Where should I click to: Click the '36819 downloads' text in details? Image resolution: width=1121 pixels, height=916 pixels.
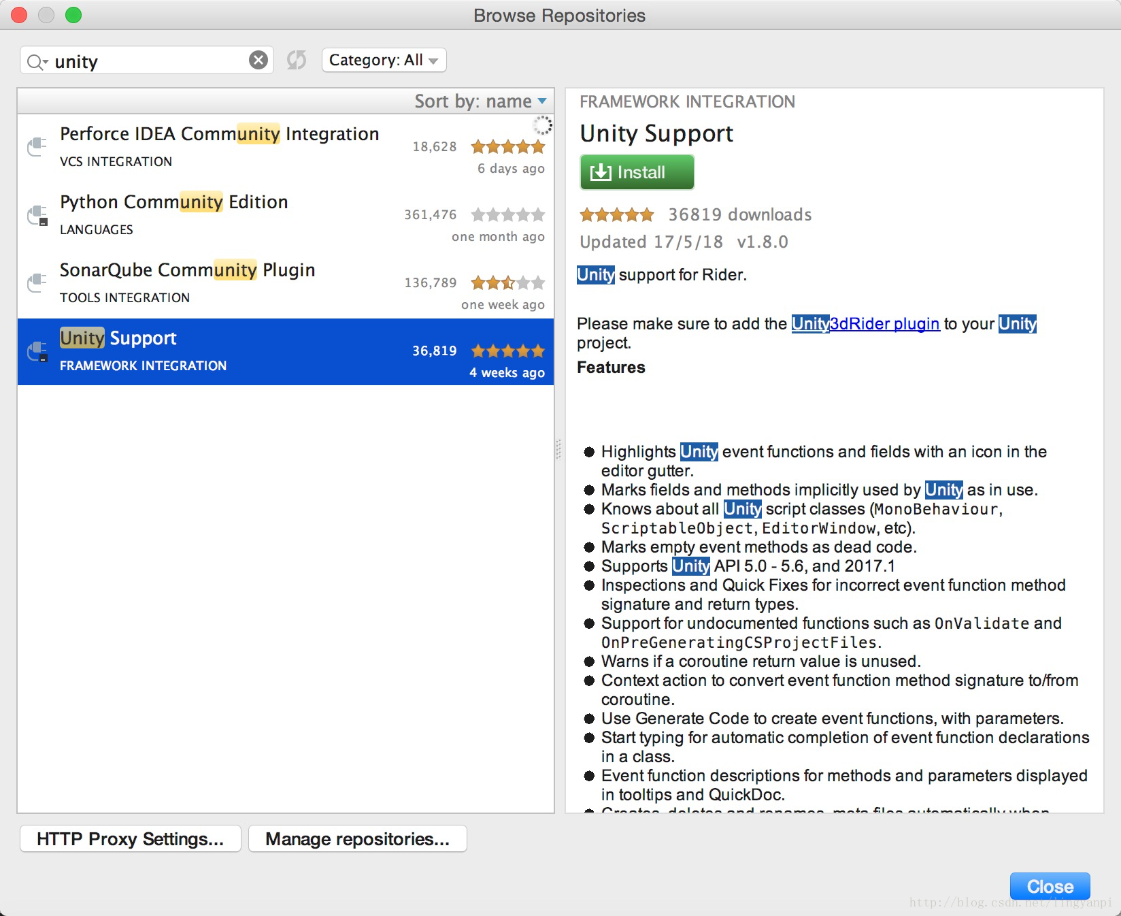[740, 214]
